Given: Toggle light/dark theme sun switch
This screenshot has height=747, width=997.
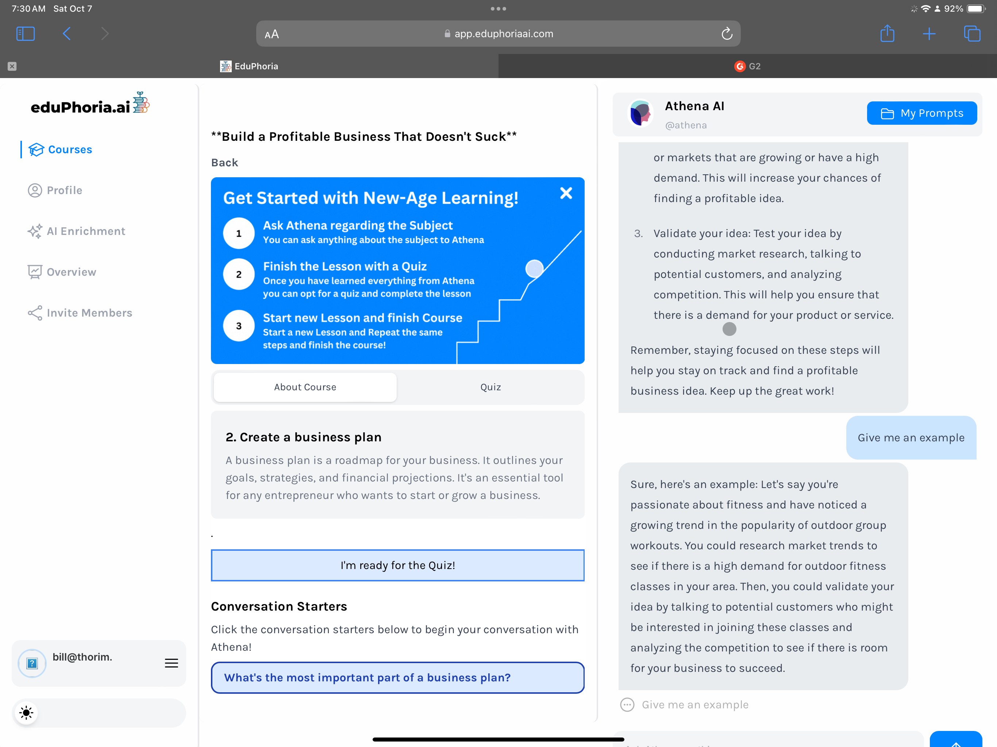Looking at the screenshot, I should 27,713.
